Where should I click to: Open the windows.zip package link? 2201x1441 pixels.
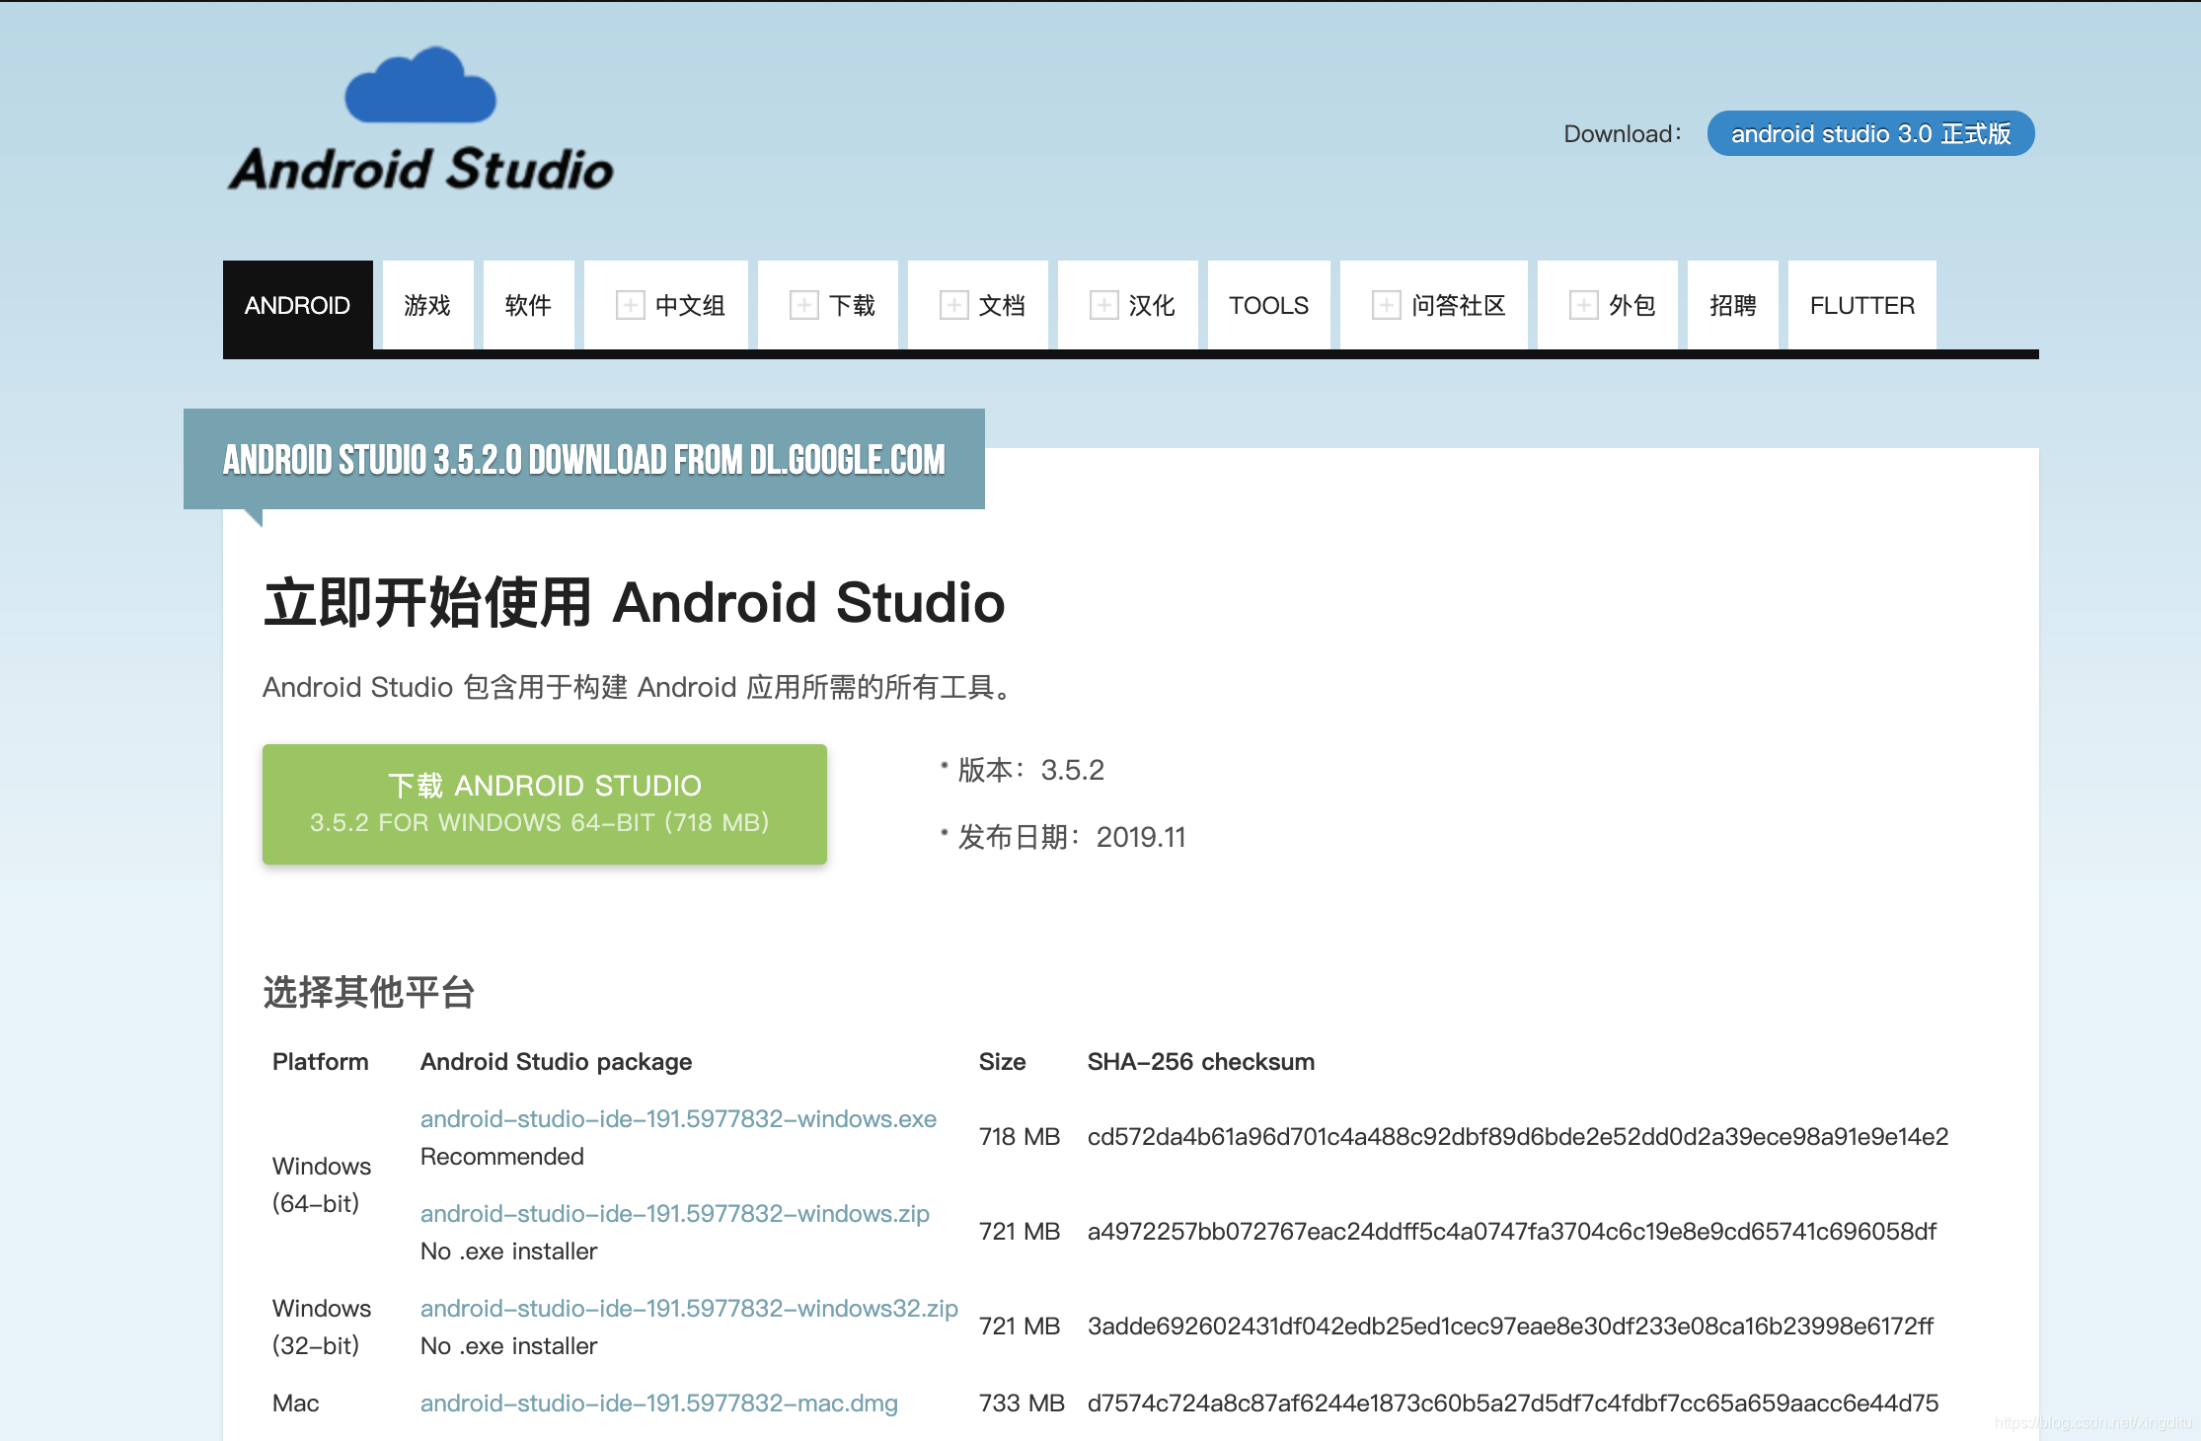click(x=674, y=1213)
